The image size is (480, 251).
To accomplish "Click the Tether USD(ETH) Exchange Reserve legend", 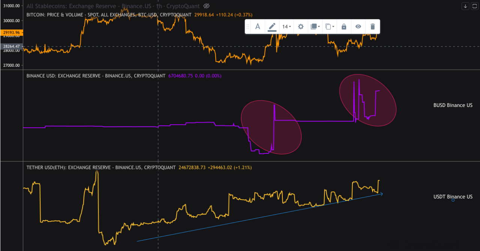I will (100, 167).
